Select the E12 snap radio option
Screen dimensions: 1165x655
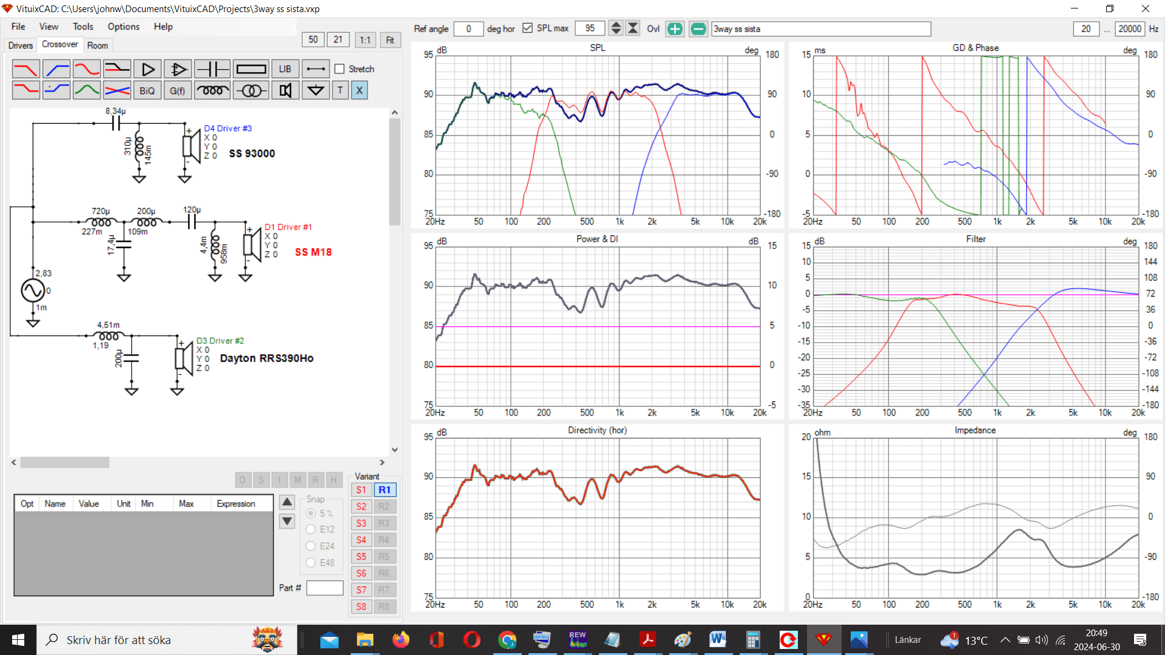(311, 529)
